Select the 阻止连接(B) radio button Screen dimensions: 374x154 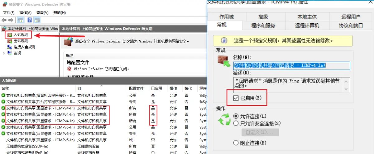click(236, 143)
